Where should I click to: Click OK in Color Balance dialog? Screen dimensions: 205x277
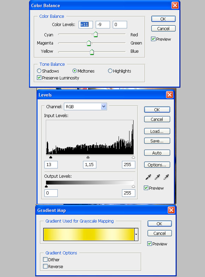[x=163, y=19]
